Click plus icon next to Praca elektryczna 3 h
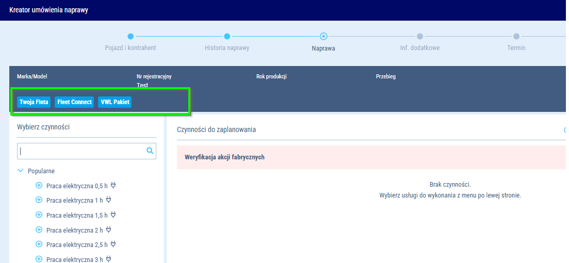569x263 pixels. point(39,259)
